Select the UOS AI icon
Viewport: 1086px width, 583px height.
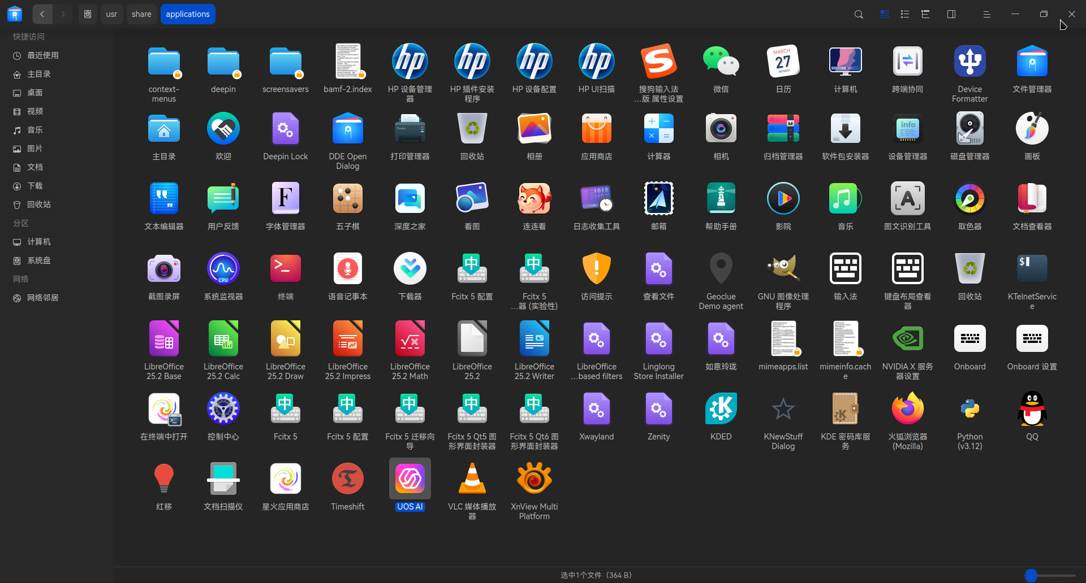[x=410, y=478]
